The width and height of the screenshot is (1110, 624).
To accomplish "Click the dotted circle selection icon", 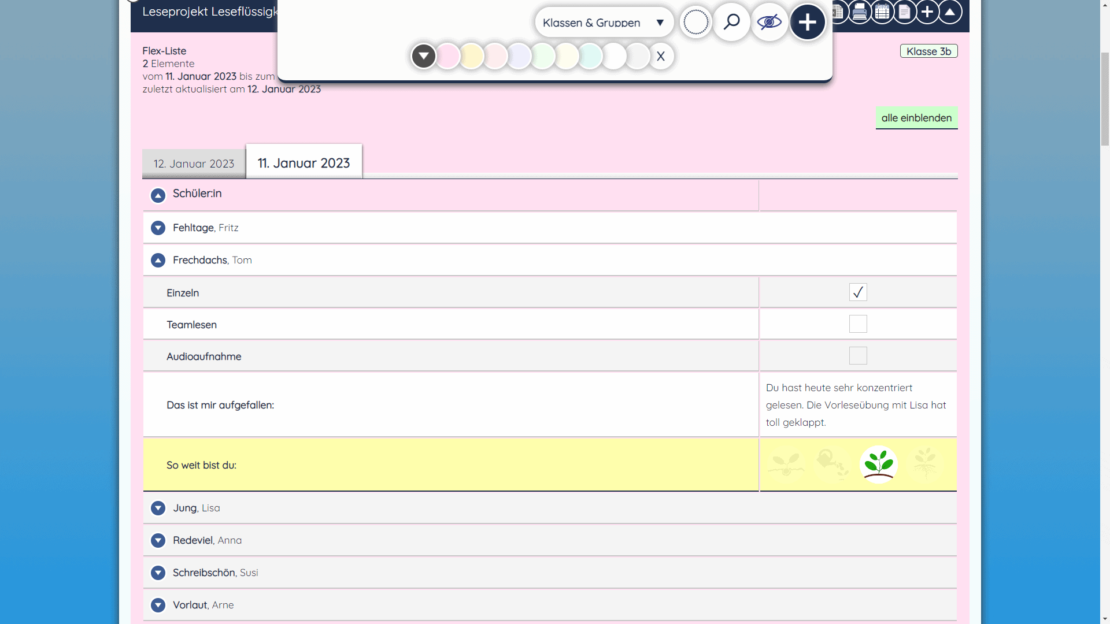I will coord(695,23).
